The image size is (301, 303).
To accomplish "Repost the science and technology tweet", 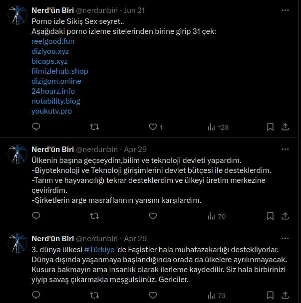I will click(x=94, y=216).
